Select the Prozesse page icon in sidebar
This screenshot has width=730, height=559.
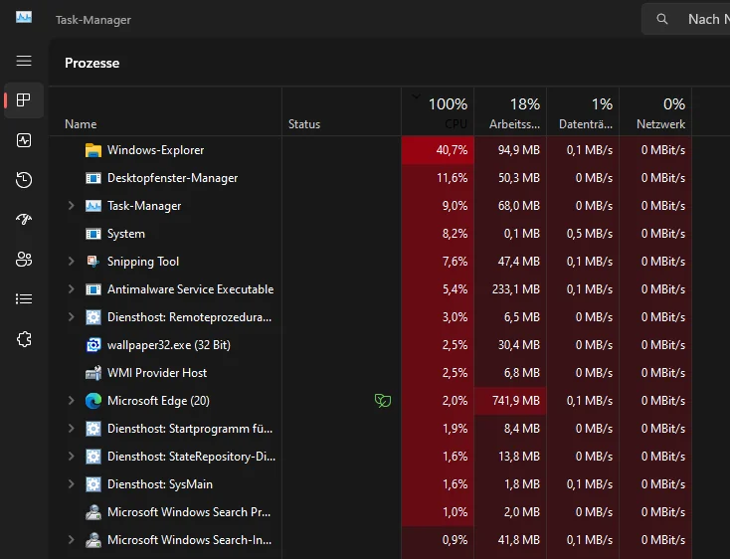click(x=24, y=100)
